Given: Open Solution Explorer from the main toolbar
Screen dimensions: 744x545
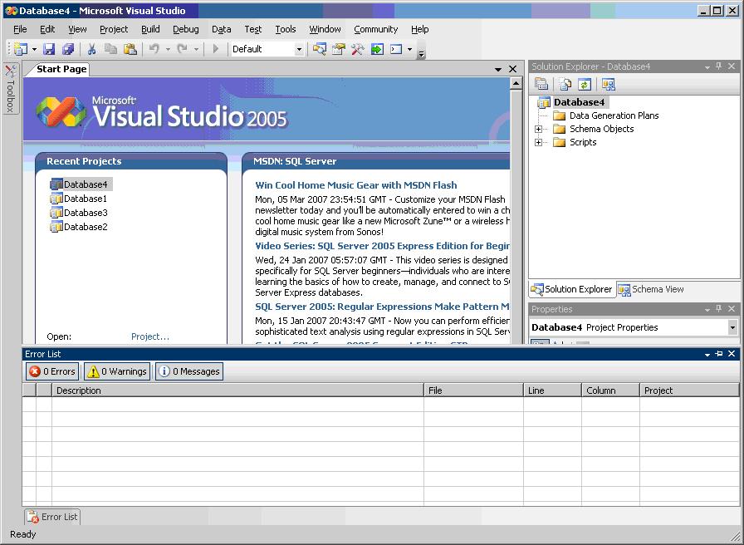Looking at the screenshot, I should (320, 49).
